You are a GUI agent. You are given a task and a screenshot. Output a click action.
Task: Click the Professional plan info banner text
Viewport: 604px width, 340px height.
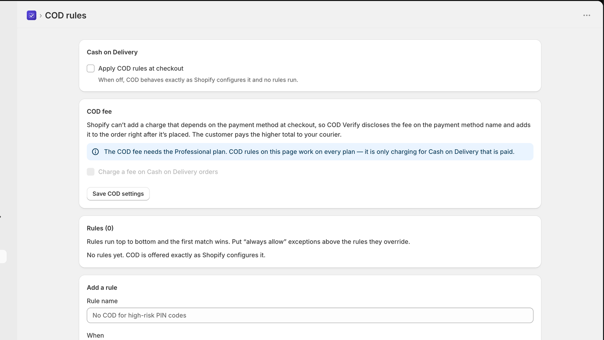pos(309,152)
